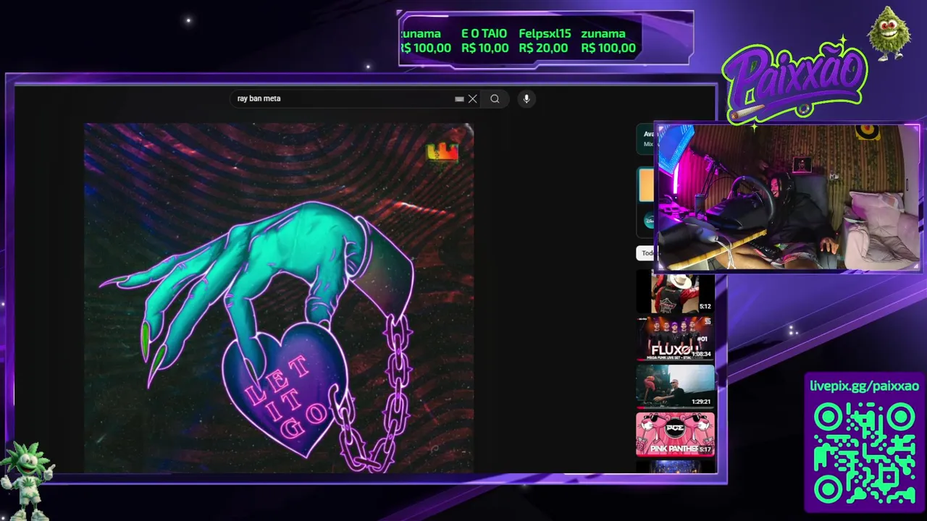Play the 'Let It Go' video
The width and height of the screenshot is (927, 521).
click(x=279, y=297)
